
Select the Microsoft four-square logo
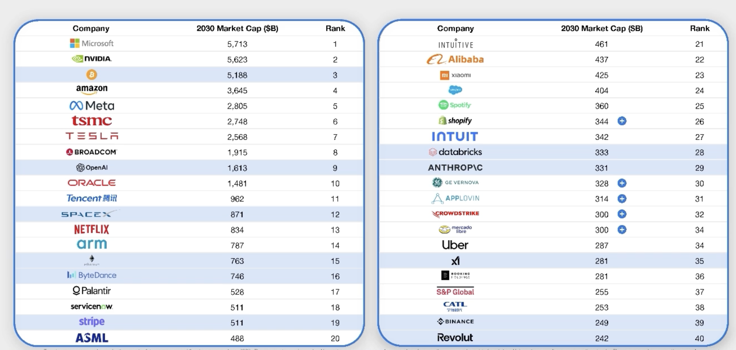click(x=75, y=43)
